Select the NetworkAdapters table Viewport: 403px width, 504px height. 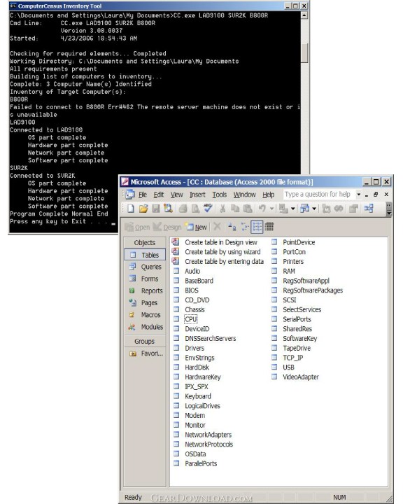click(208, 435)
